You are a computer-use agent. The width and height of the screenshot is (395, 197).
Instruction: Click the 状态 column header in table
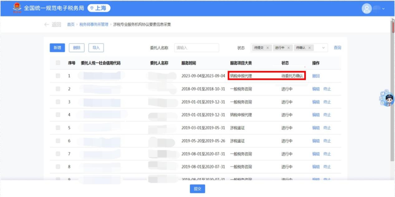click(285, 63)
